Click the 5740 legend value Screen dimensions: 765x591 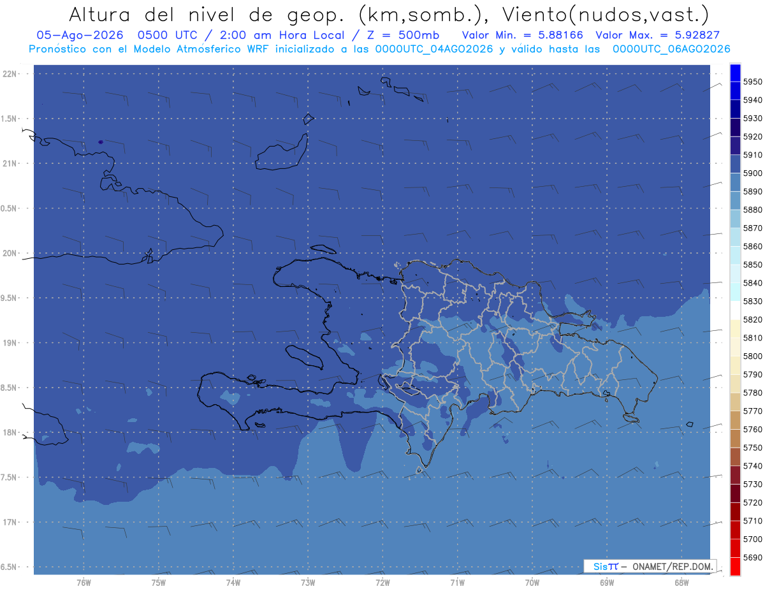tap(753, 466)
